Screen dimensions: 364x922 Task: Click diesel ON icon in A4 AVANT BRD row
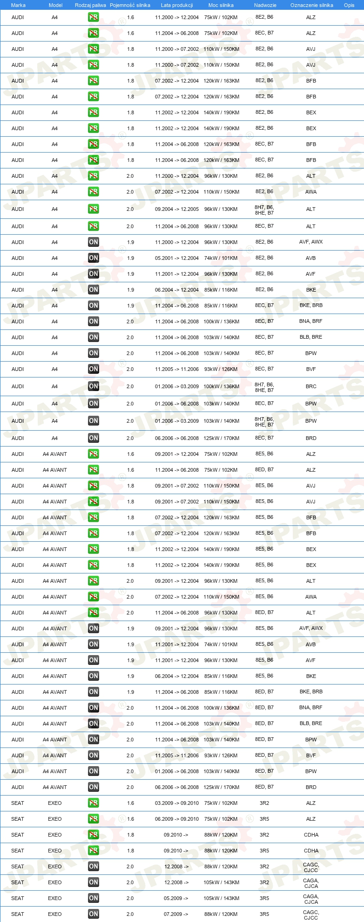[x=94, y=787]
